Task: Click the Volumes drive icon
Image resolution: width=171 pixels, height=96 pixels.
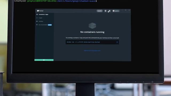Action: pos(37,21)
